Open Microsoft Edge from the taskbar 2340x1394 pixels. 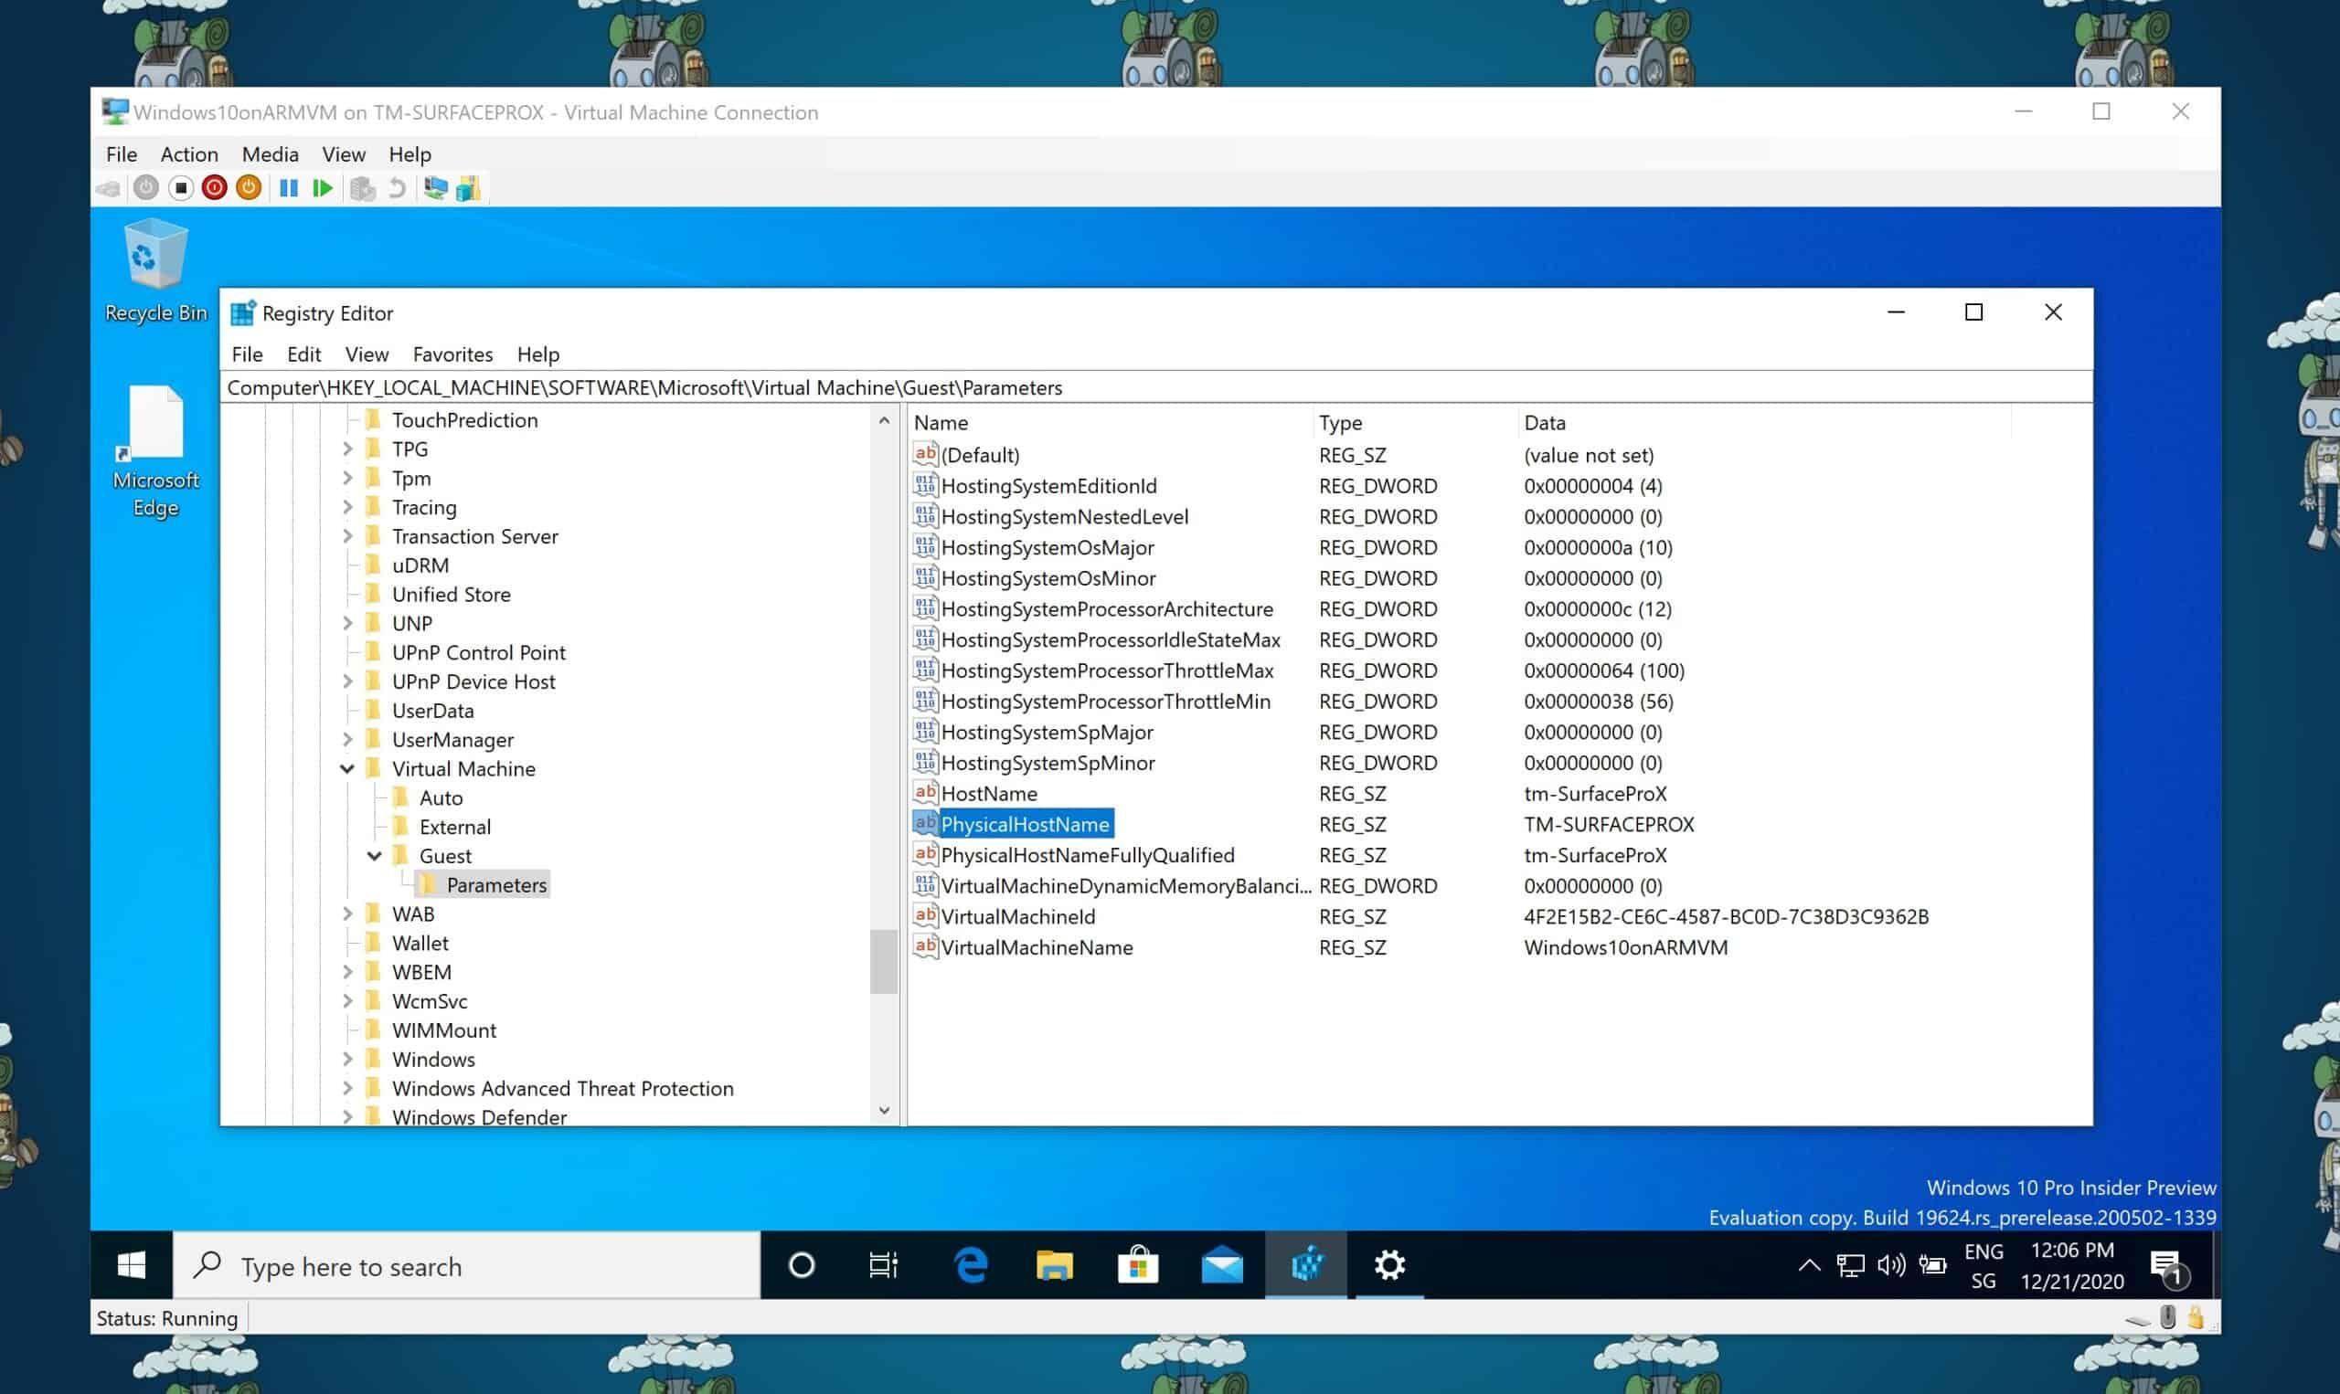[x=969, y=1265]
